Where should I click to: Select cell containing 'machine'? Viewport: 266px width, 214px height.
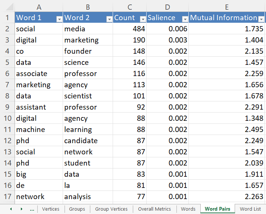click(38, 129)
